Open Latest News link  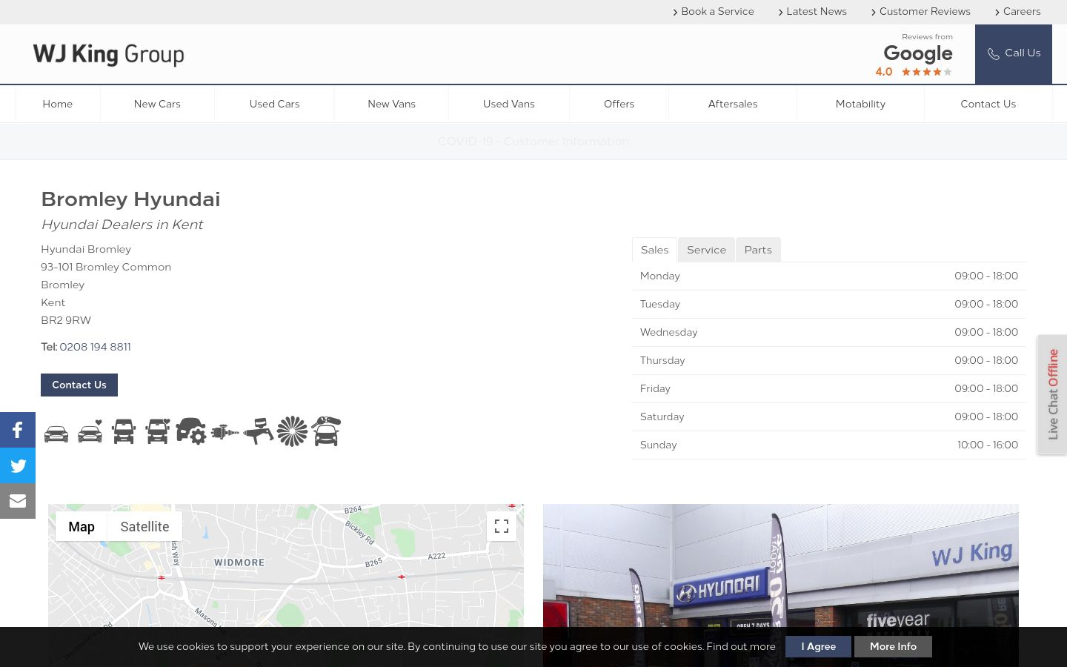tap(812, 11)
